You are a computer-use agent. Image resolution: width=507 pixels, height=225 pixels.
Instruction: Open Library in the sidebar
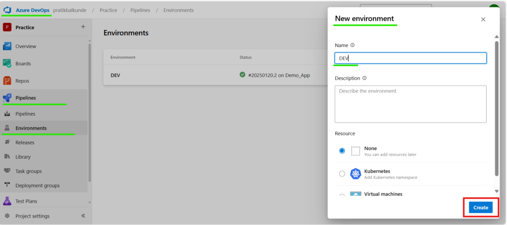pyautogui.click(x=23, y=157)
